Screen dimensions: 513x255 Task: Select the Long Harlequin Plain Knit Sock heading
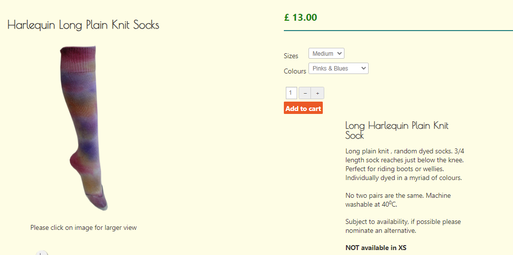(x=397, y=130)
